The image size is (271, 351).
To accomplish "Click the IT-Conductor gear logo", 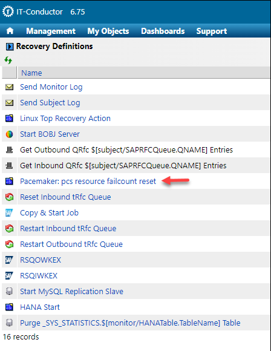I will click(8, 11).
